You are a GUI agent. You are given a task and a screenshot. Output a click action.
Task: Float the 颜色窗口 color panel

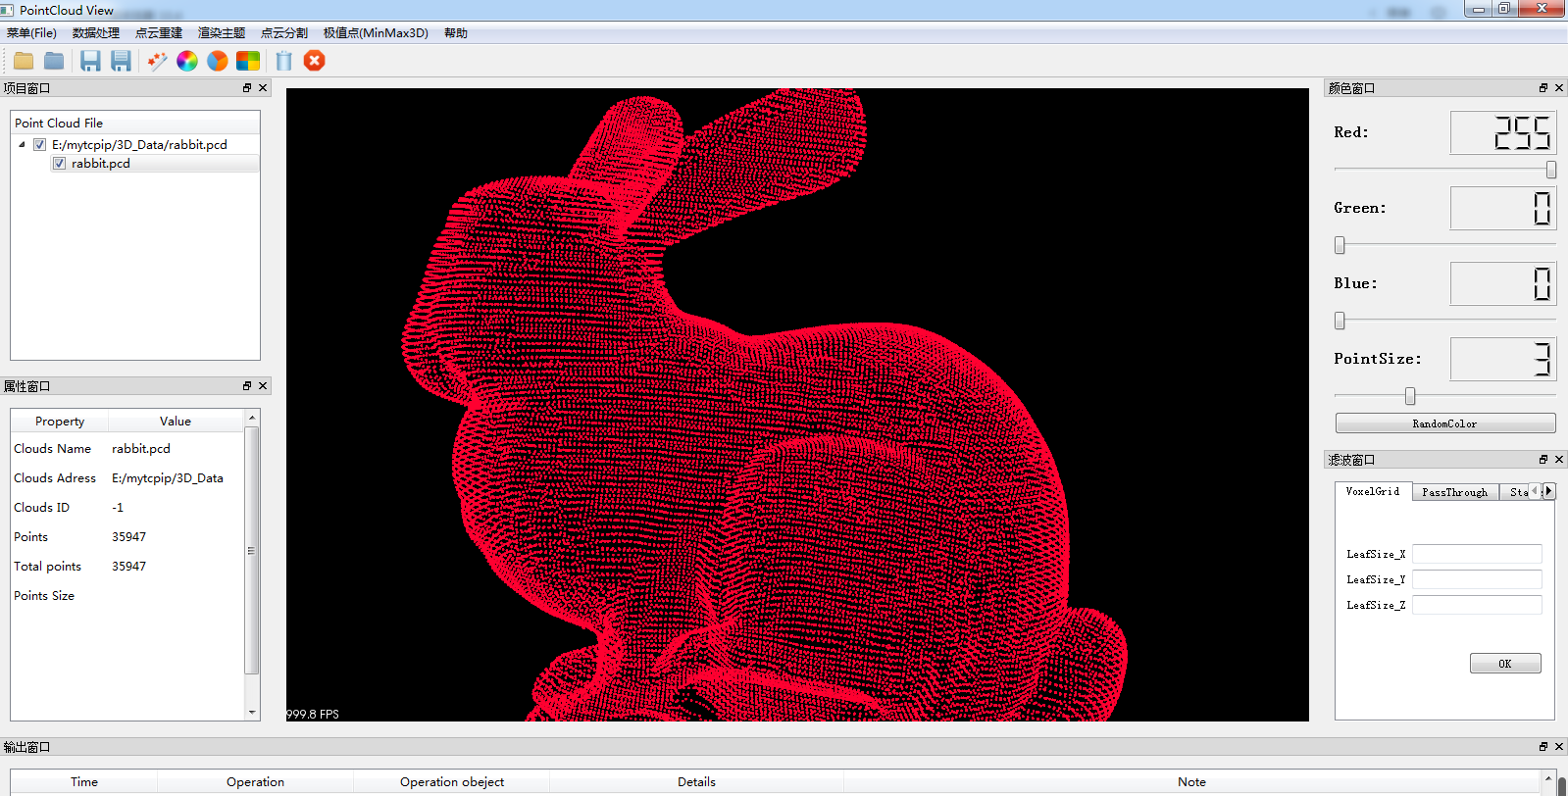(x=1543, y=88)
